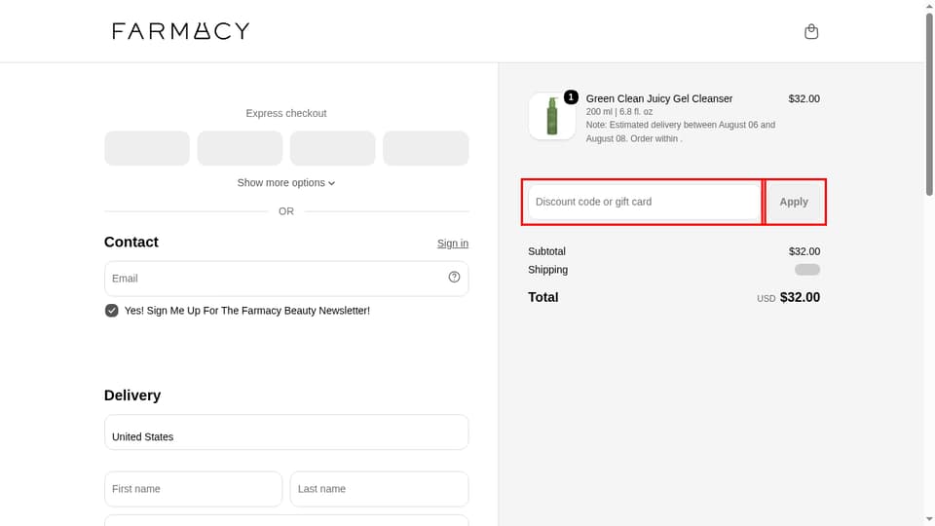Click the Express checkout label
935x526 pixels.
286,113
